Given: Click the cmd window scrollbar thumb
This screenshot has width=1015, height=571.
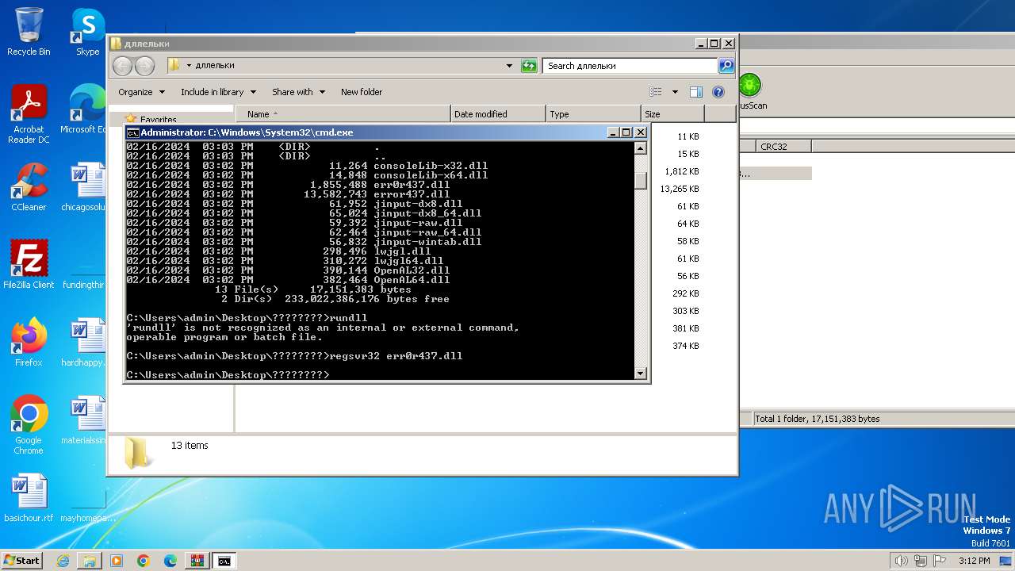Looking at the screenshot, I should (641, 180).
